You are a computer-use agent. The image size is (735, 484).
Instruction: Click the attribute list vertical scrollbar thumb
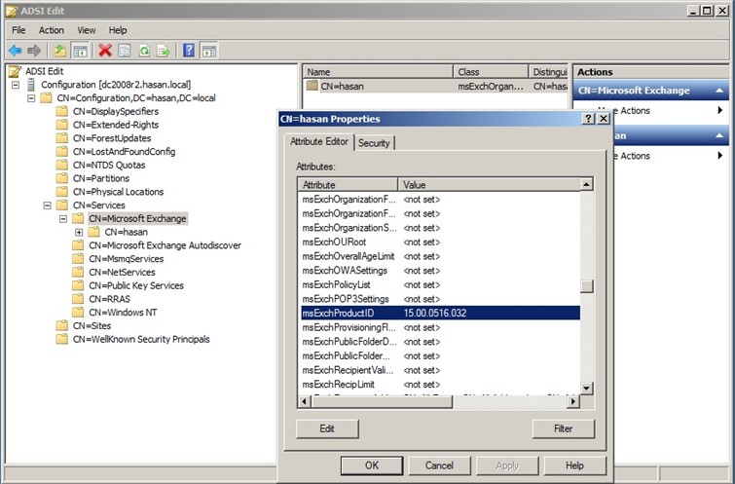pos(586,286)
